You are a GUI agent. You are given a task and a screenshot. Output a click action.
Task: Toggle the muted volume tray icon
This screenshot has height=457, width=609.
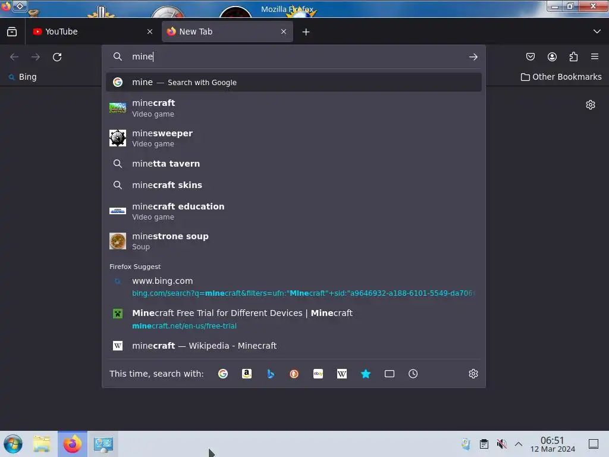[x=501, y=444]
